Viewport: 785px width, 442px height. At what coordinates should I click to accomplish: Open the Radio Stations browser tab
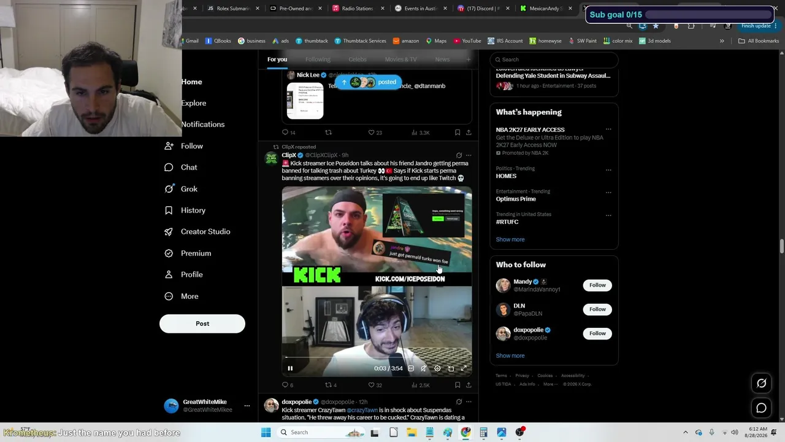[359, 9]
